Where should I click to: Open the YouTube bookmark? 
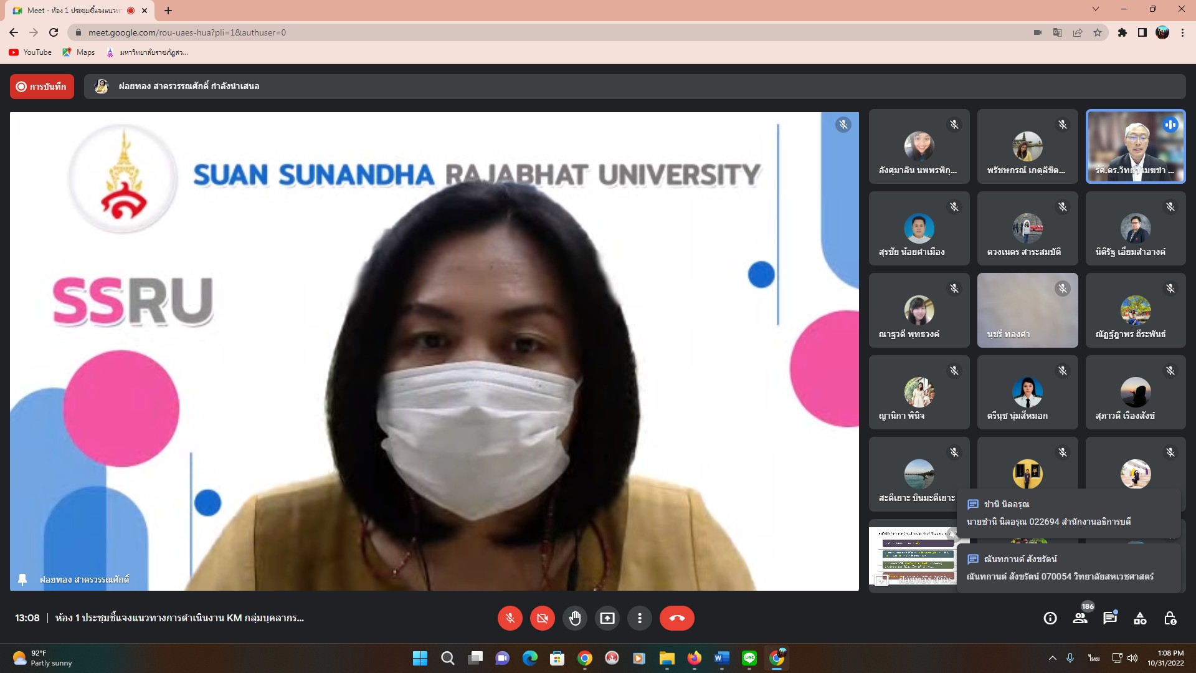(x=31, y=52)
